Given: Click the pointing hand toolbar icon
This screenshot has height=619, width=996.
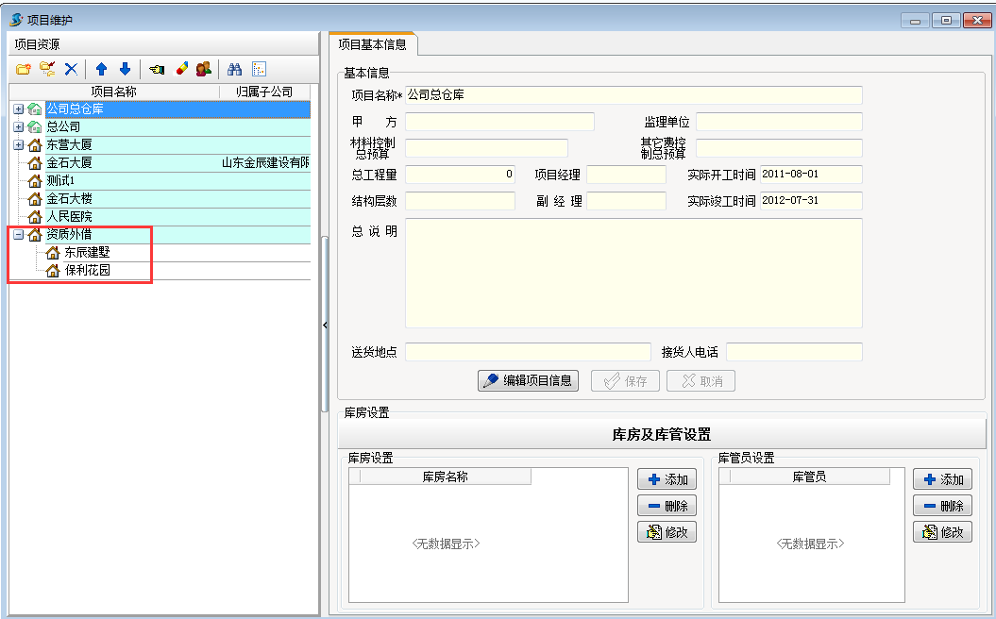Looking at the screenshot, I should [157, 69].
